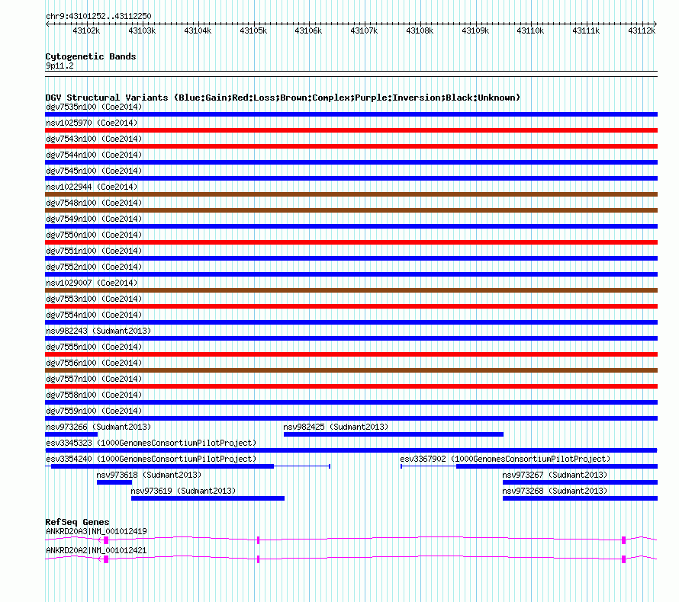Click the dgv7558n100 (Coe2014) label
Image resolution: width=679 pixels, height=602 pixels.
94,395
